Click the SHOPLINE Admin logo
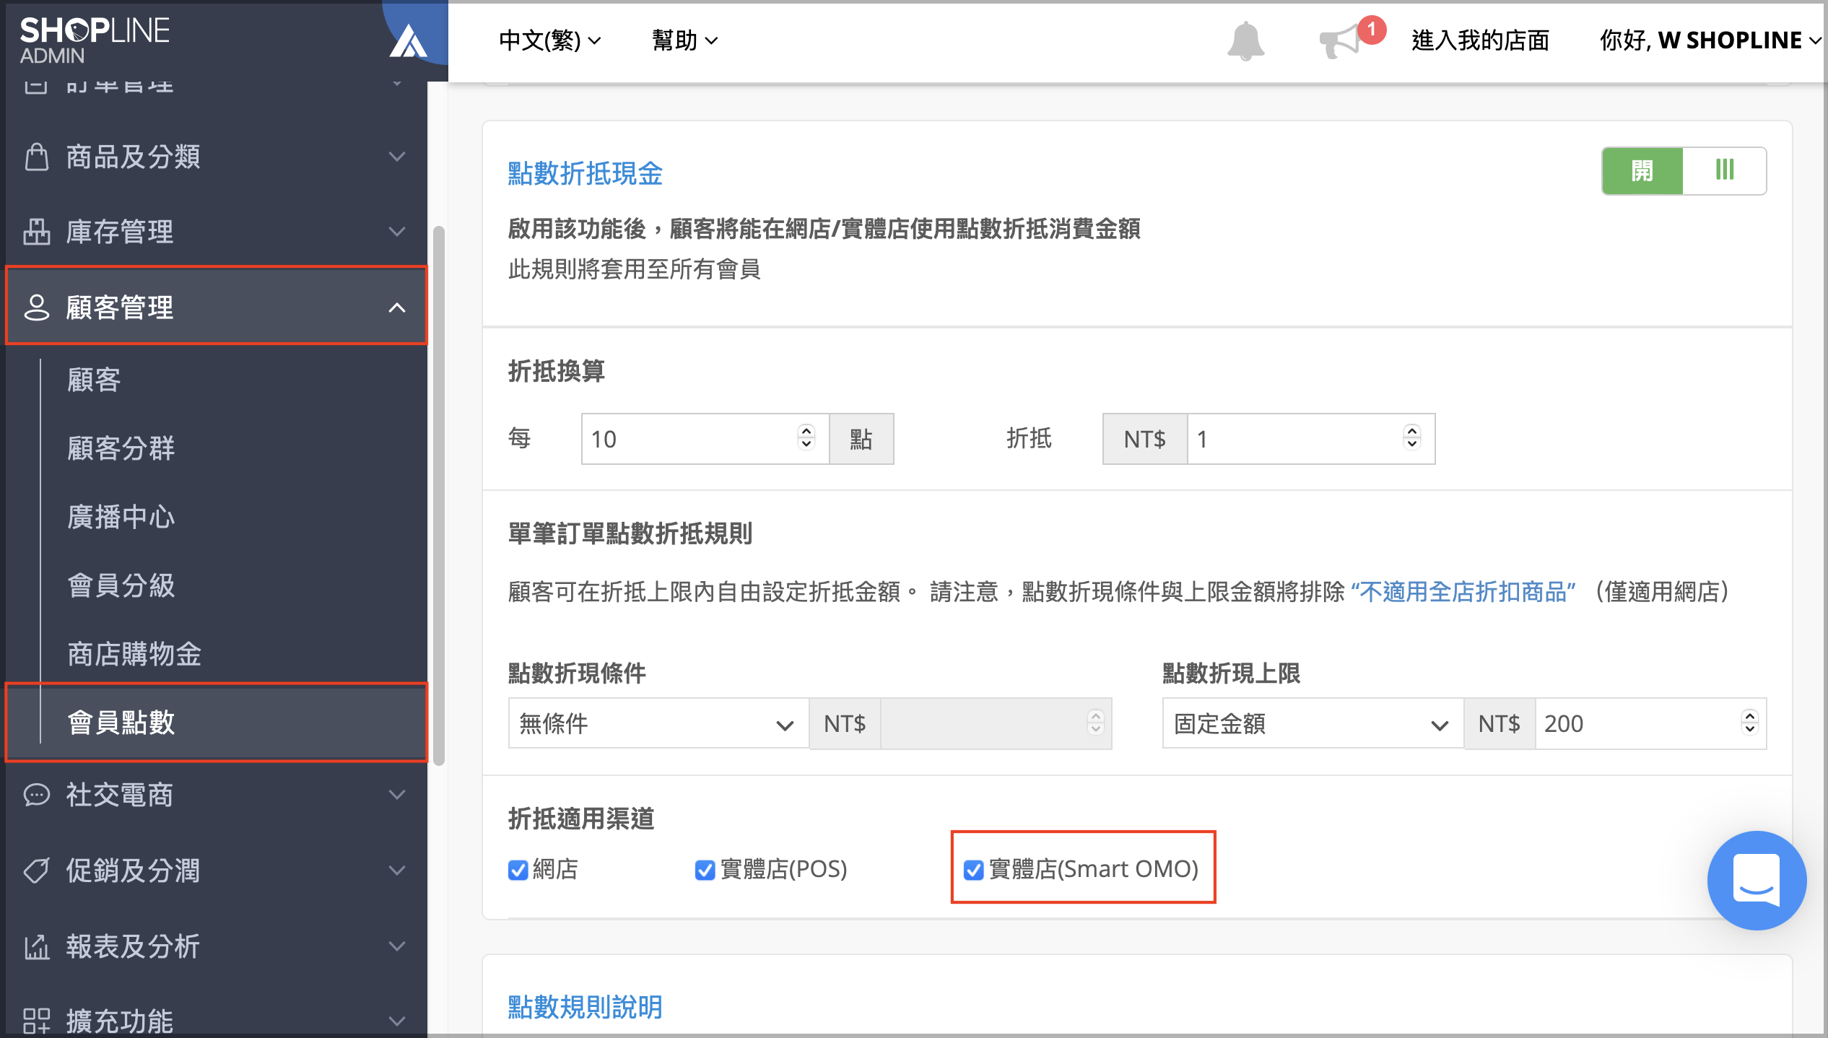Image resolution: width=1828 pixels, height=1038 pixels. click(x=95, y=40)
